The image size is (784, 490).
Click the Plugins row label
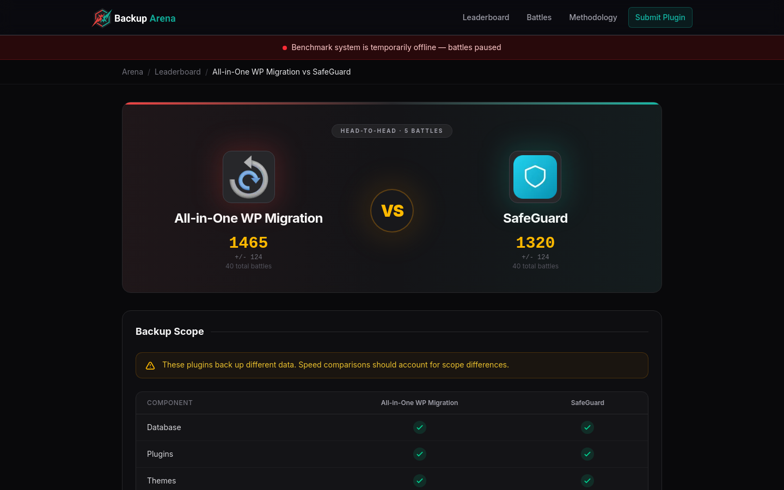160,454
